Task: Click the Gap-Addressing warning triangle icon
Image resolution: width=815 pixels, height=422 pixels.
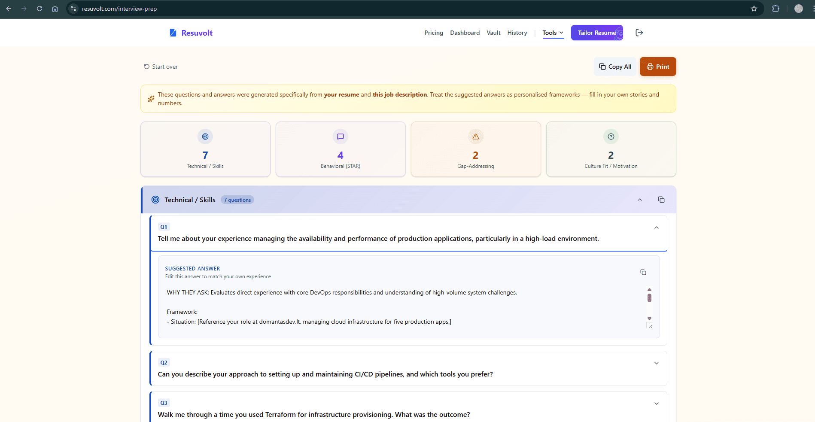Action: click(x=475, y=137)
